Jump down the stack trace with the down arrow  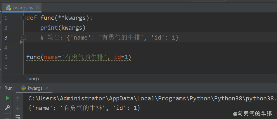[x=18, y=108]
